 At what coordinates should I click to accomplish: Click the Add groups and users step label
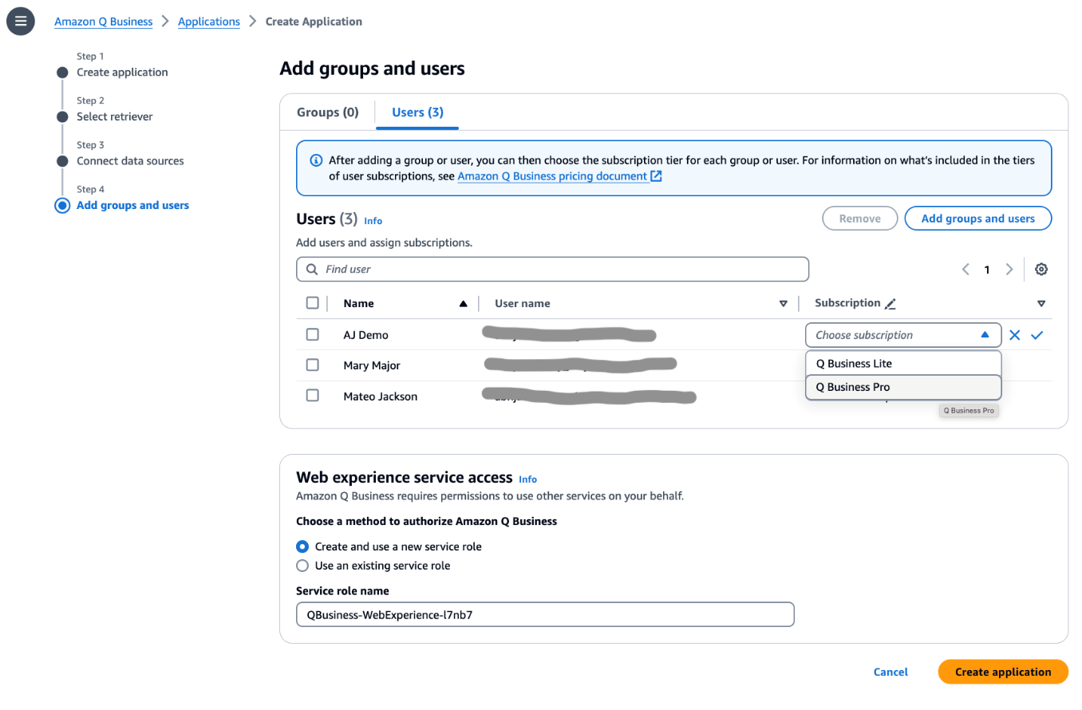132,206
